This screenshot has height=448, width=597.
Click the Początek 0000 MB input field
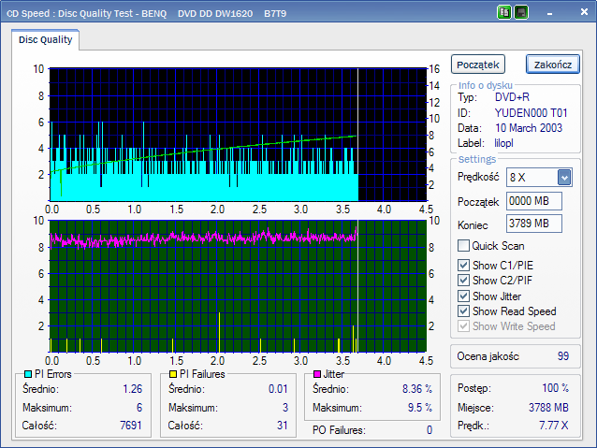click(533, 201)
